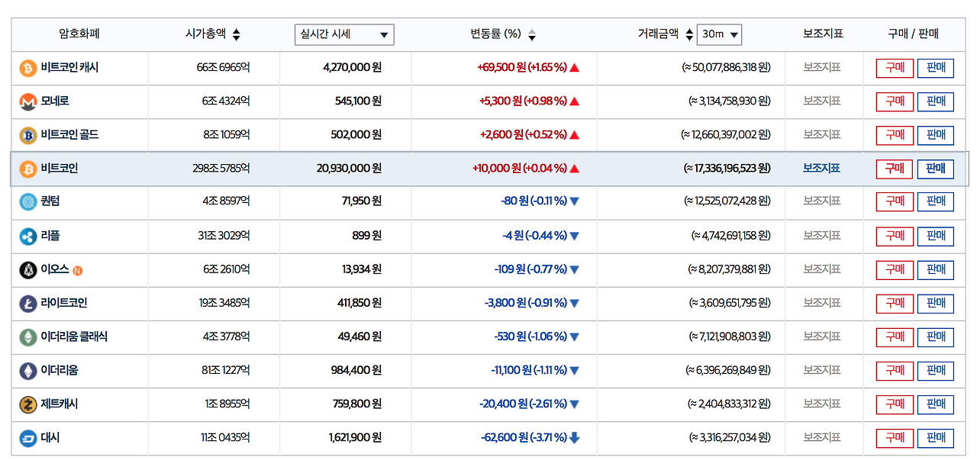
Task: Click 구매 for 리플
Action: click(895, 237)
